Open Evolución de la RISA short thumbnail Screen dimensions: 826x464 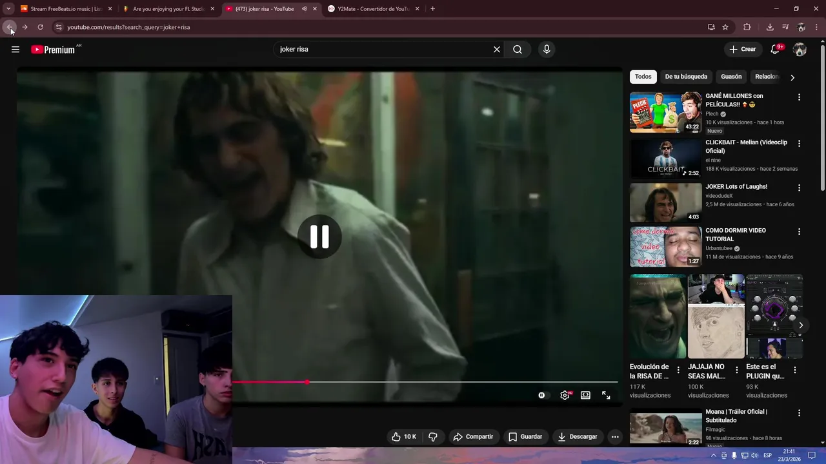click(x=658, y=316)
